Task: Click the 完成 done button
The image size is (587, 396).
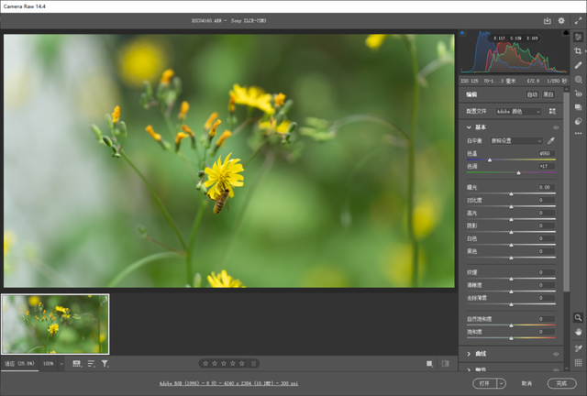Action: click(561, 383)
